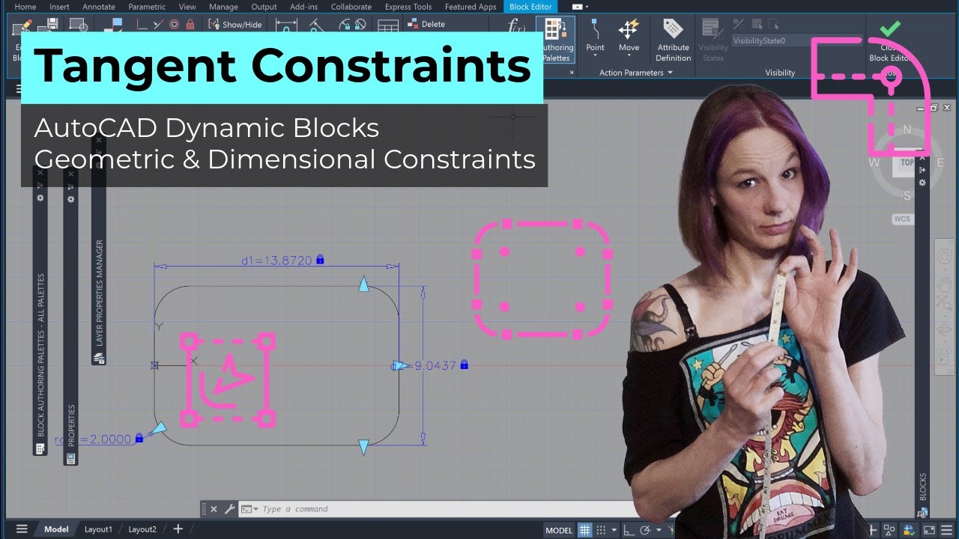Expand the Action Parameters panel

(635, 73)
